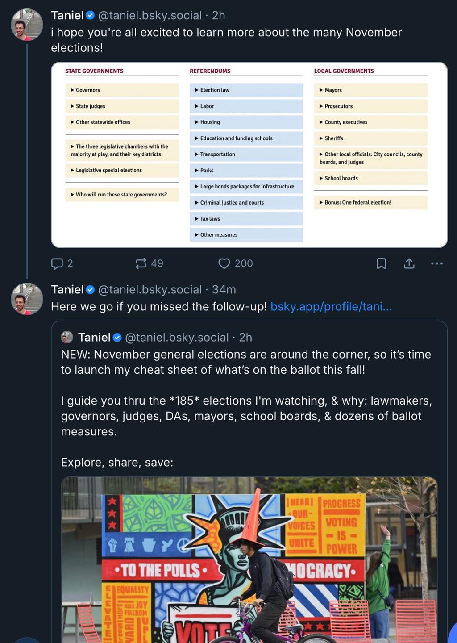Open replies on the November elections post

tap(62, 263)
